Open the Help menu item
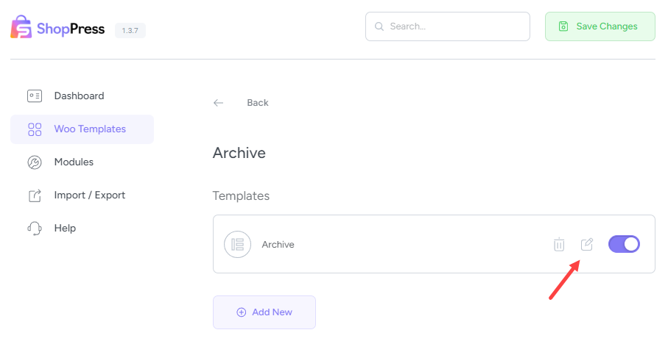The width and height of the screenshot is (668, 341). (65, 229)
